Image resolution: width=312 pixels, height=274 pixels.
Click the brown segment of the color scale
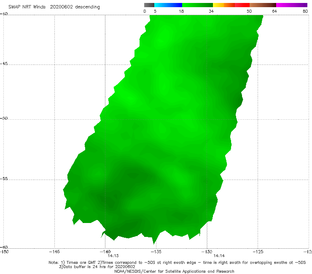(263, 5)
